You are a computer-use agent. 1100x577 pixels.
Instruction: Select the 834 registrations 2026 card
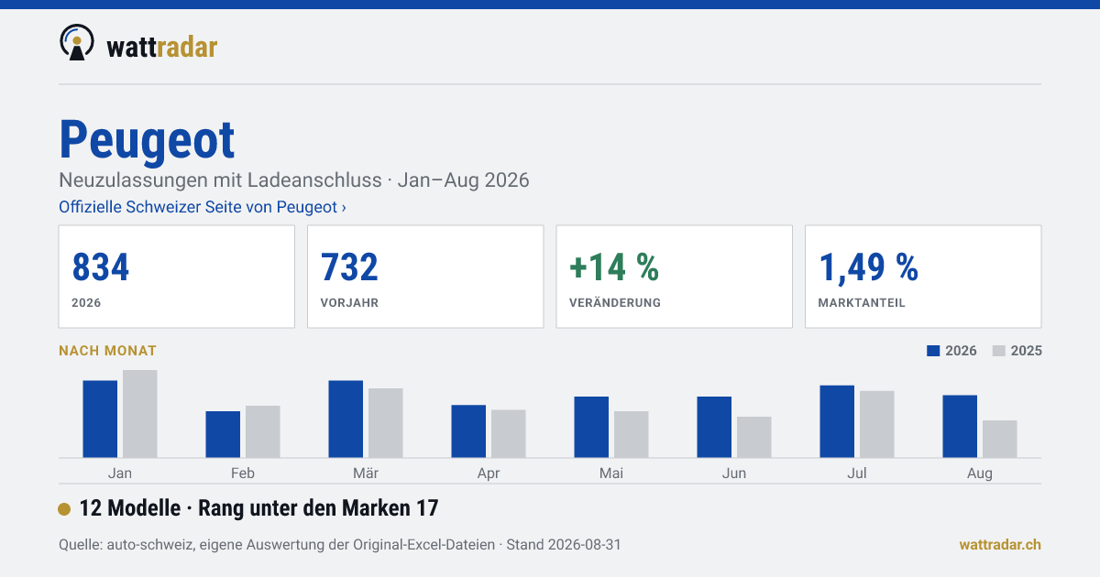coord(177,277)
